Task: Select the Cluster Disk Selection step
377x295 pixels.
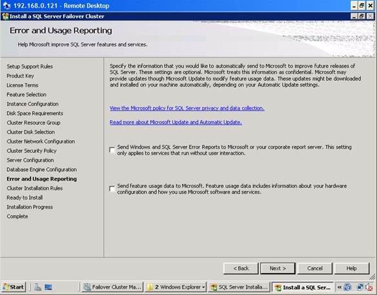Action: click(30, 132)
